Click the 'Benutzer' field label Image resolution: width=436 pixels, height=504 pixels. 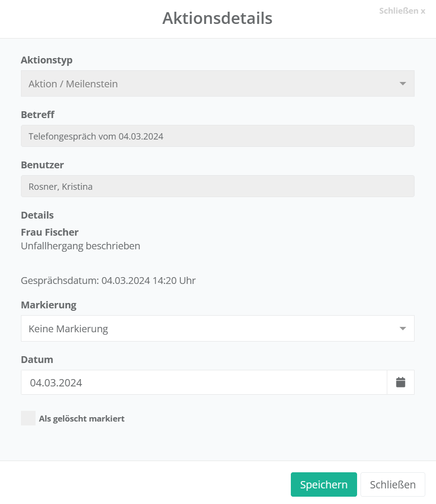42,165
